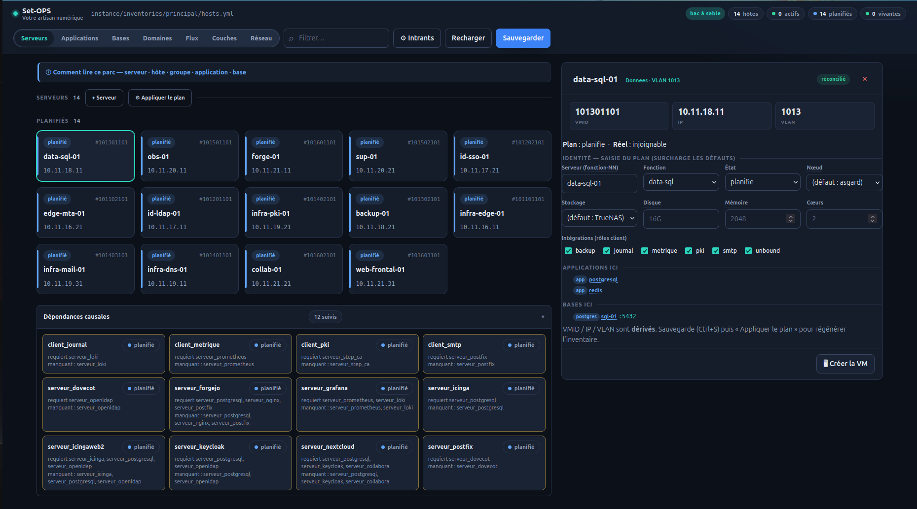Collapse the Dépendances causales section arrow
Viewport: 917px width, 509px height.
[543, 317]
